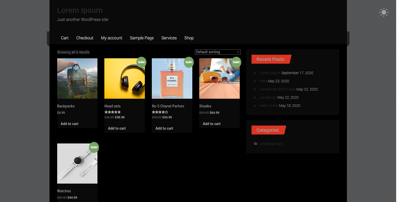Open the Rest recent post
400x202 pixels.
(263, 81)
